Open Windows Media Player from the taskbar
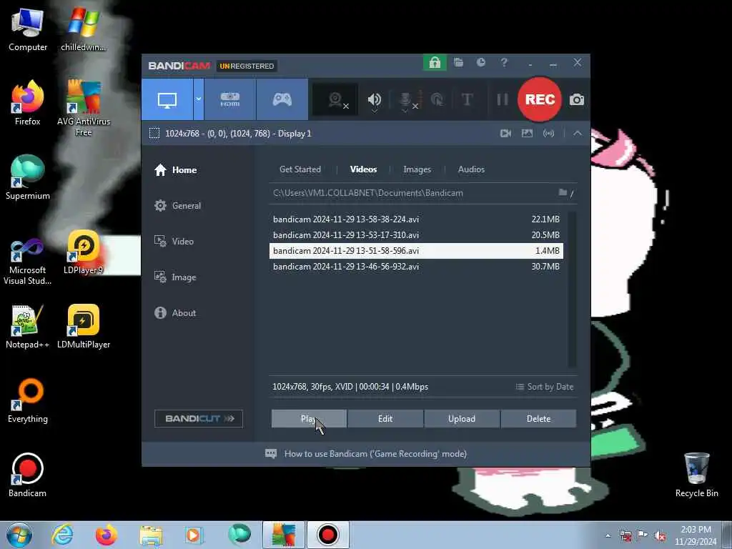The width and height of the screenshot is (732, 549). [193, 535]
